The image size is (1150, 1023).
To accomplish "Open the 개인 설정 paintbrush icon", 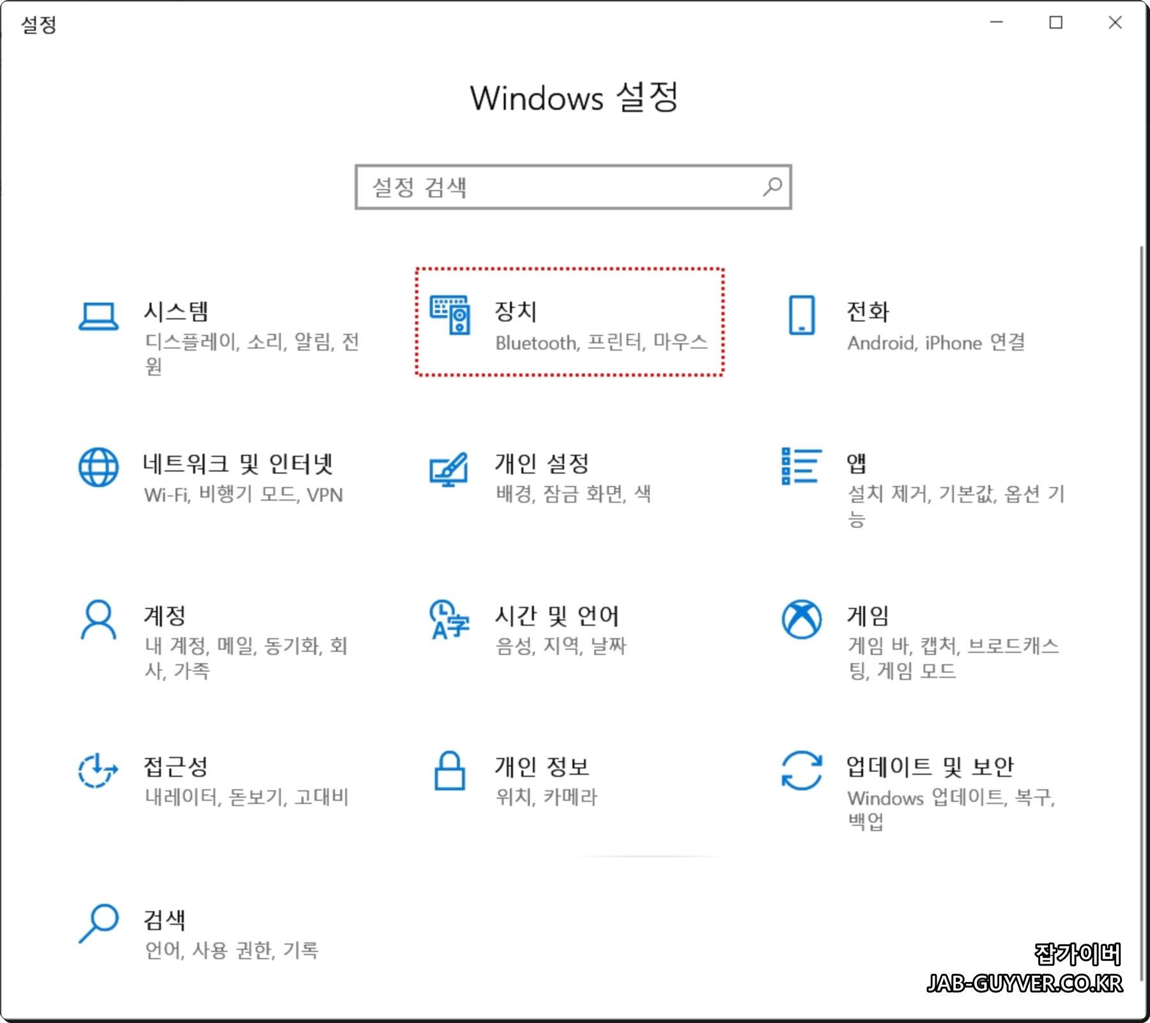I will pyautogui.click(x=449, y=469).
